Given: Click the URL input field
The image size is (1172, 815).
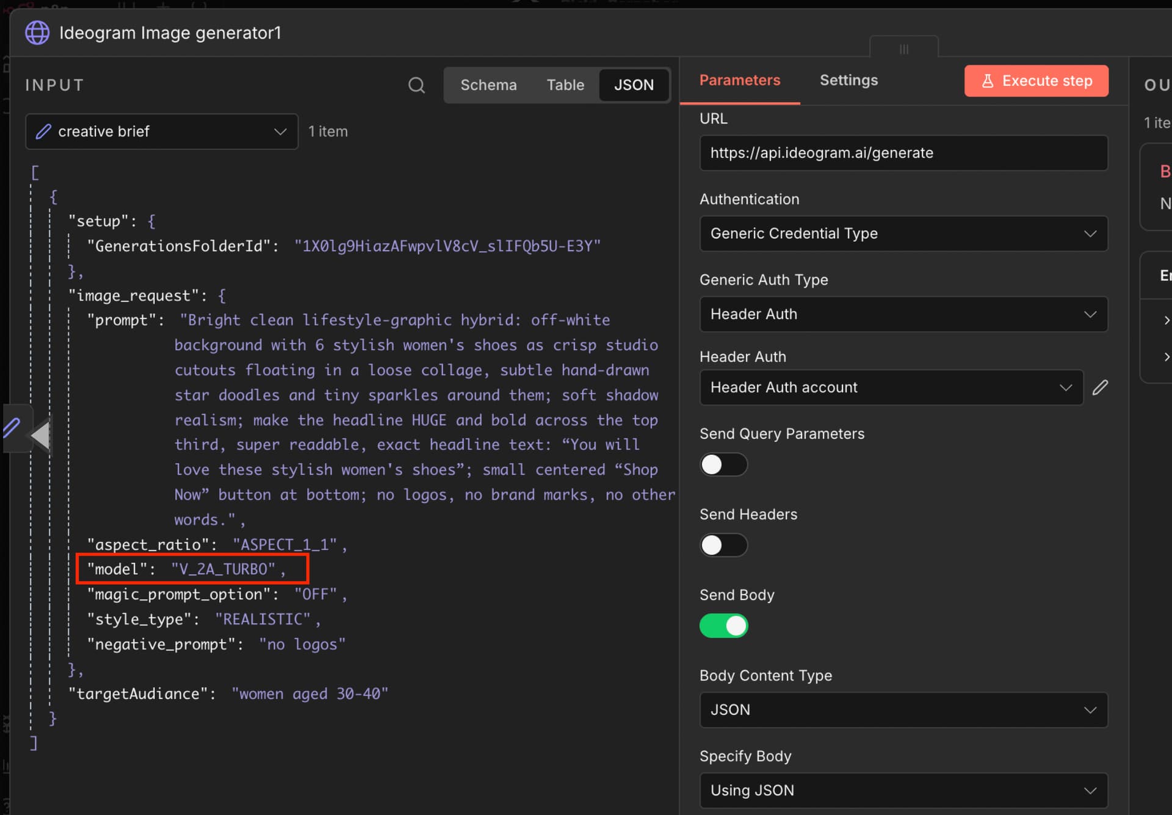Looking at the screenshot, I should (903, 153).
